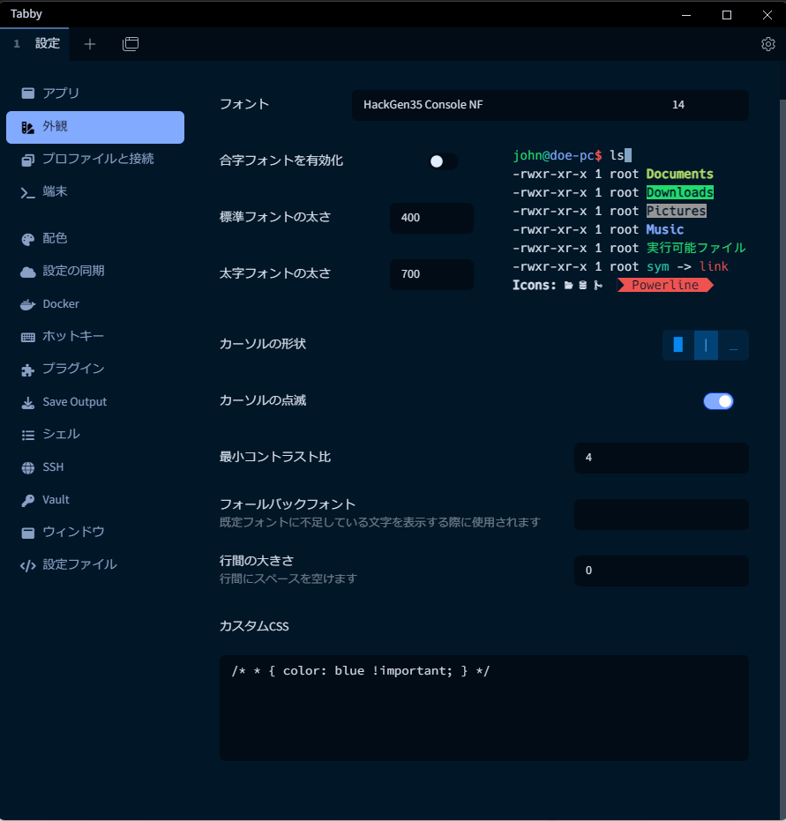This screenshot has height=821, width=786.
Task: Adjust the 標準フォントの太さ value
Action: pyautogui.click(x=431, y=218)
